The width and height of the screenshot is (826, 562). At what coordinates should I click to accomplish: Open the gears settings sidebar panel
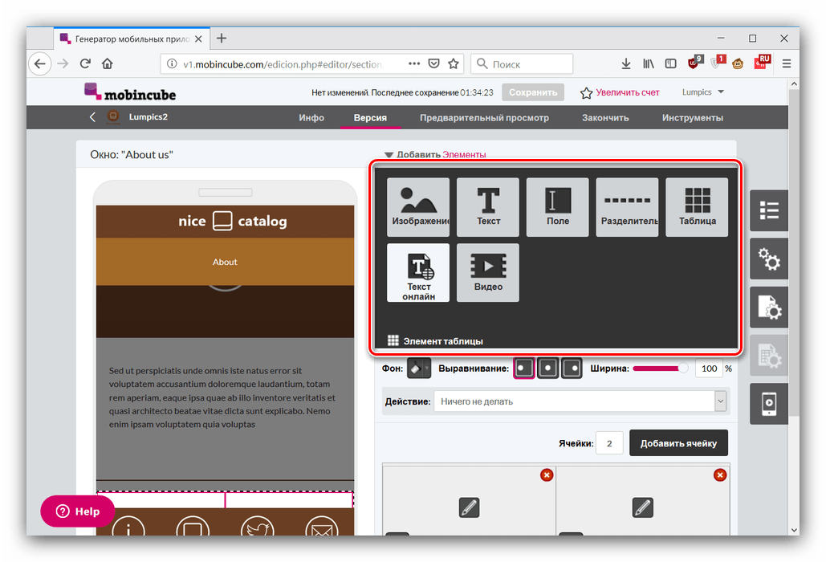click(x=769, y=259)
